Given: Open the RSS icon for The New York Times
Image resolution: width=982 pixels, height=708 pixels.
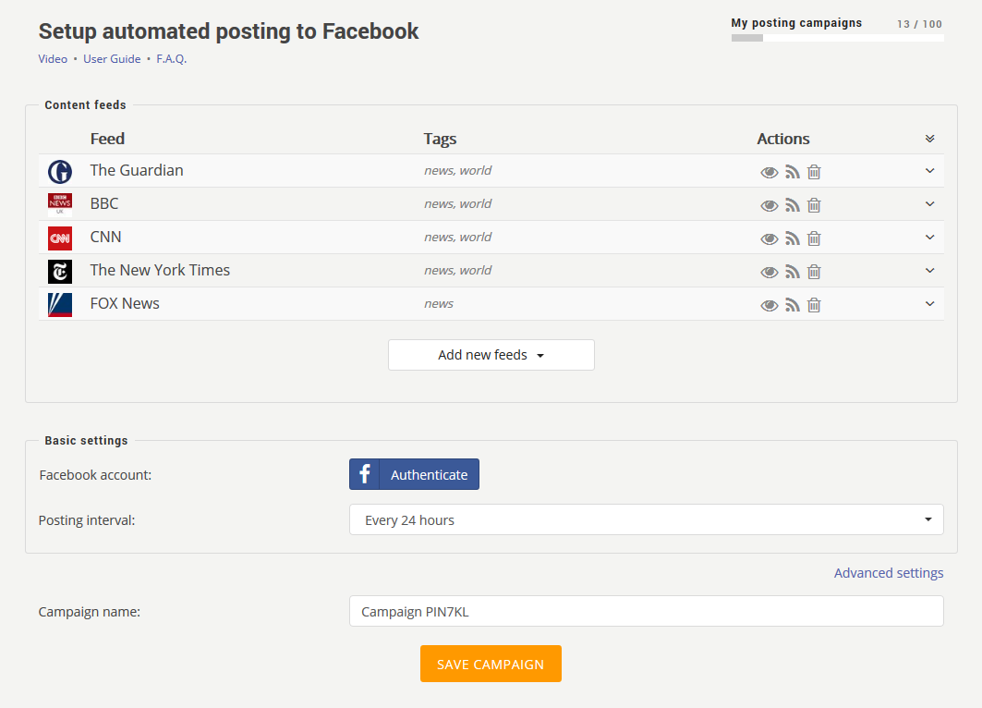Looking at the screenshot, I should [792, 271].
